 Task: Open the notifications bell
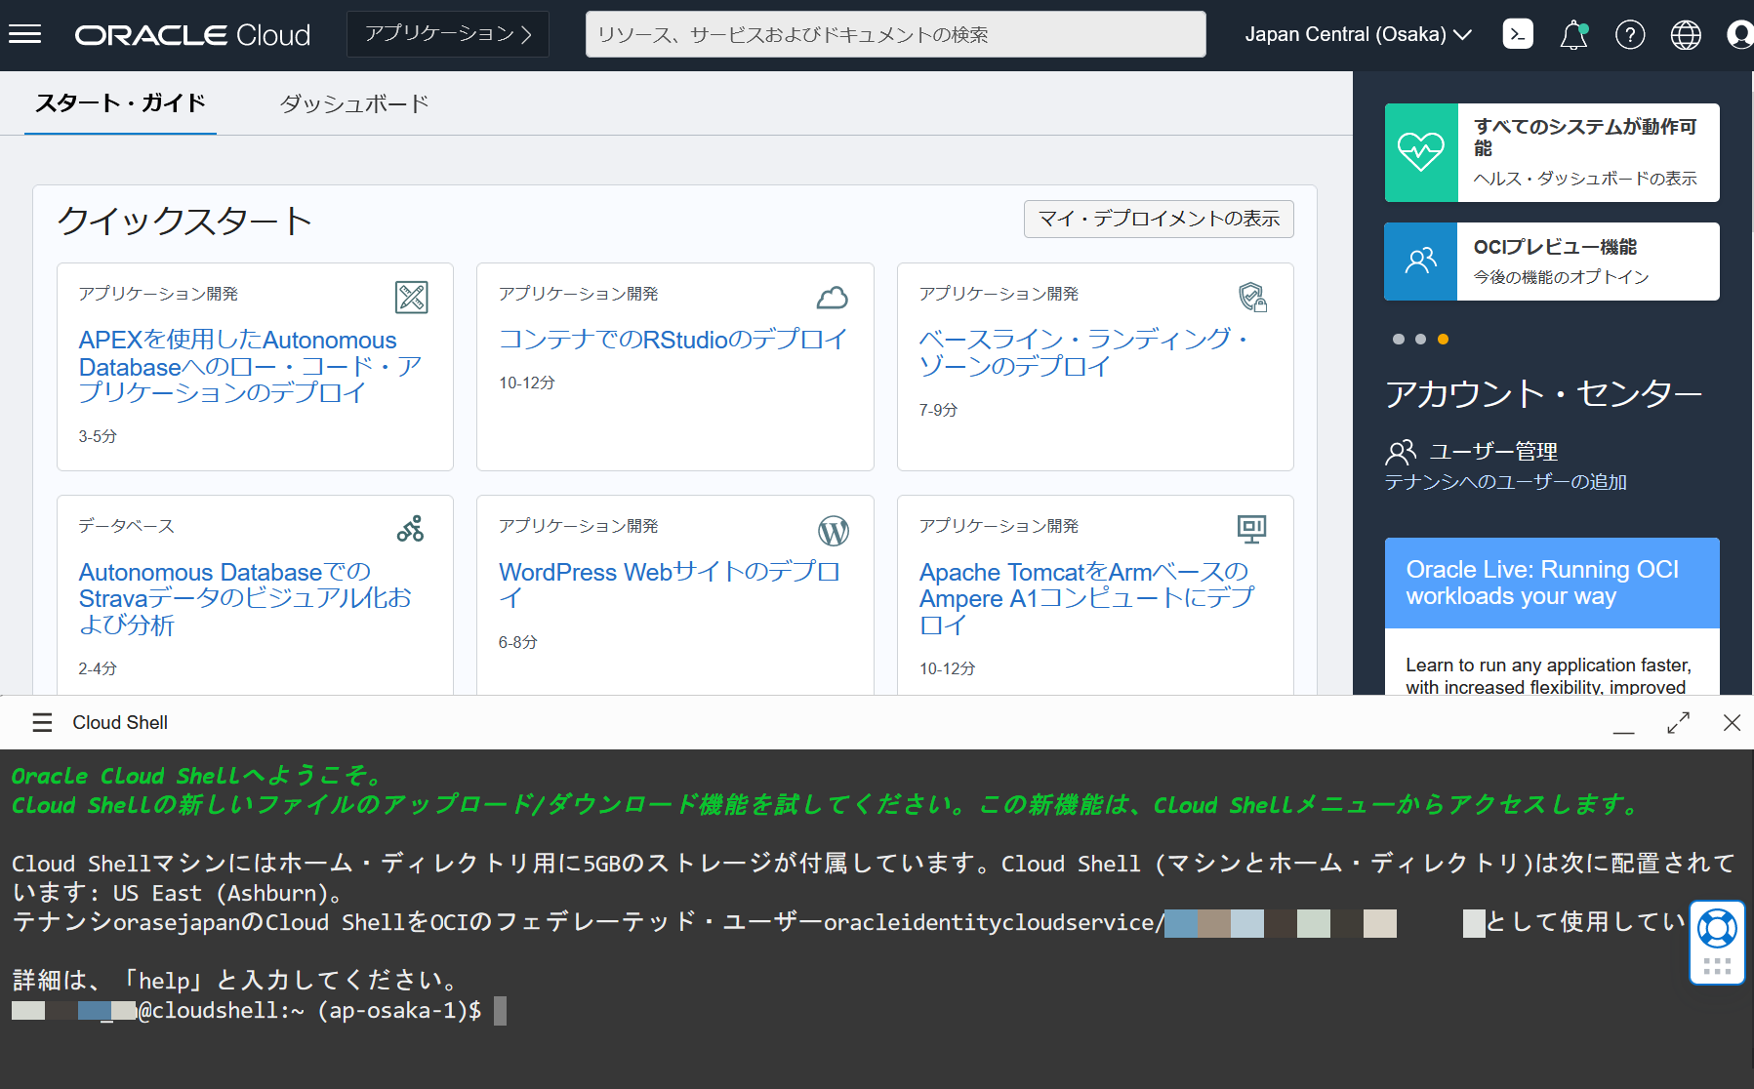pyautogui.click(x=1572, y=34)
